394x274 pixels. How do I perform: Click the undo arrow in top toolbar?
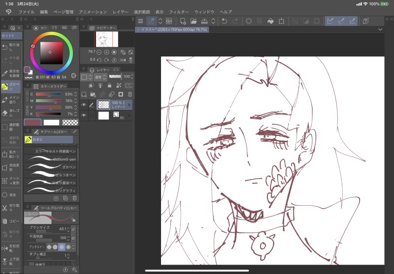pyautogui.click(x=225, y=21)
